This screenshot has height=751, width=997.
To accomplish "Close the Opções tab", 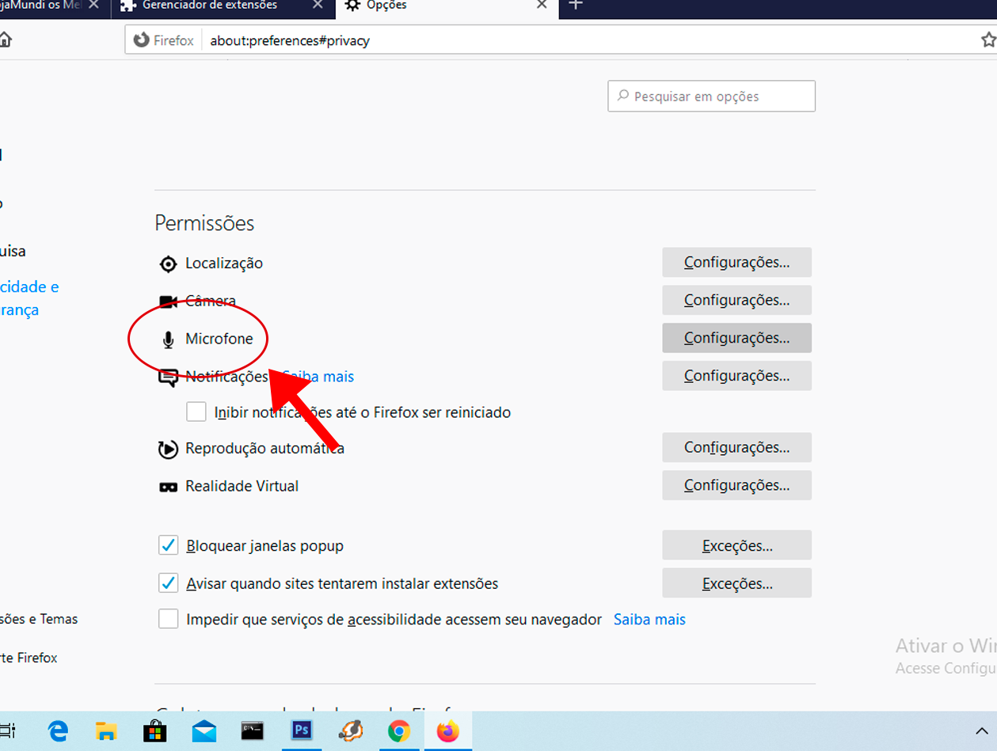I will (x=542, y=5).
